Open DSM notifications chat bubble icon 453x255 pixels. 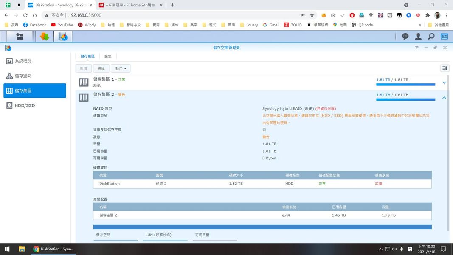coord(405,37)
